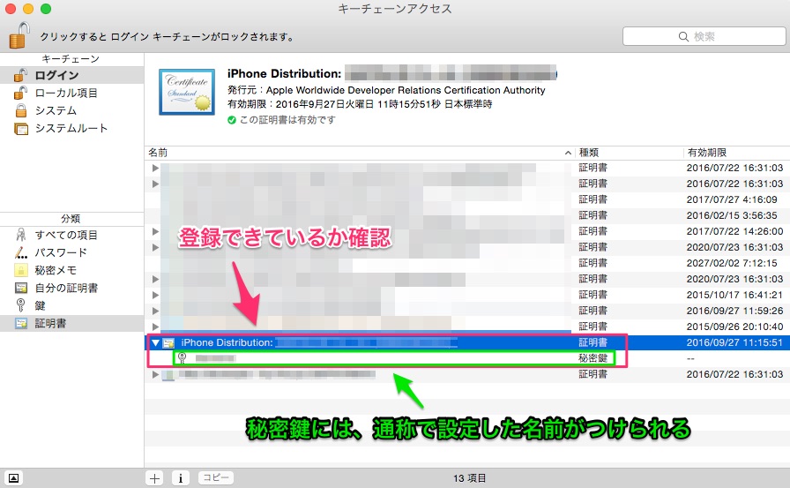Select the システムルート keychain
Screen dimensions: 790x488
click(x=71, y=129)
